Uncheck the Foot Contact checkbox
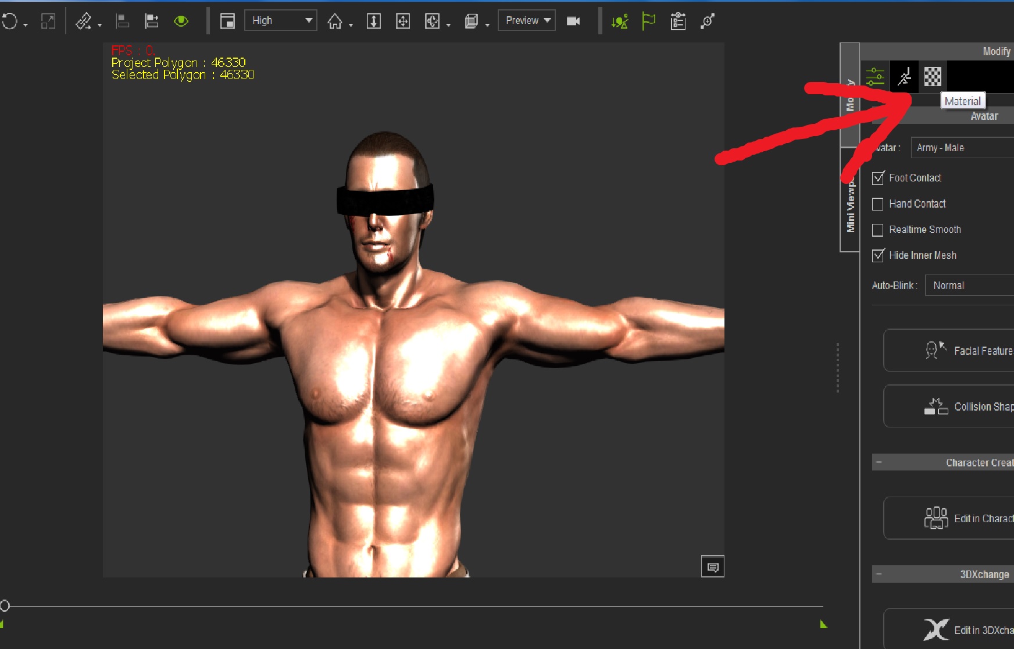Screen dimensions: 1014x649 [878, 178]
